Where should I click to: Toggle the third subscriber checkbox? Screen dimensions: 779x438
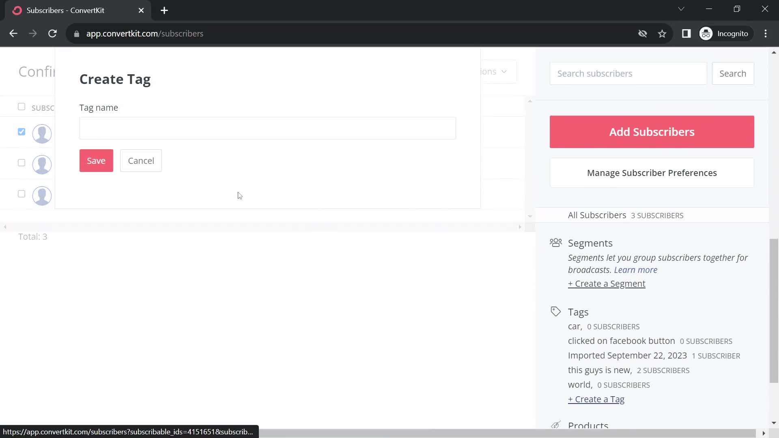tap(22, 194)
